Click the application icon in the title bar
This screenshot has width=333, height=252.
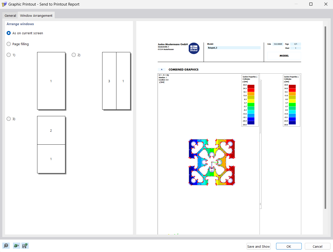pos(4,4)
